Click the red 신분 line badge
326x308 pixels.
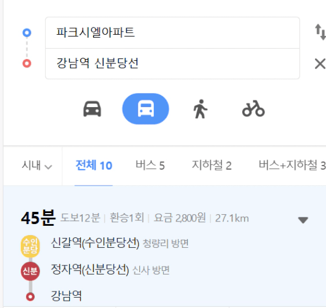30,271
